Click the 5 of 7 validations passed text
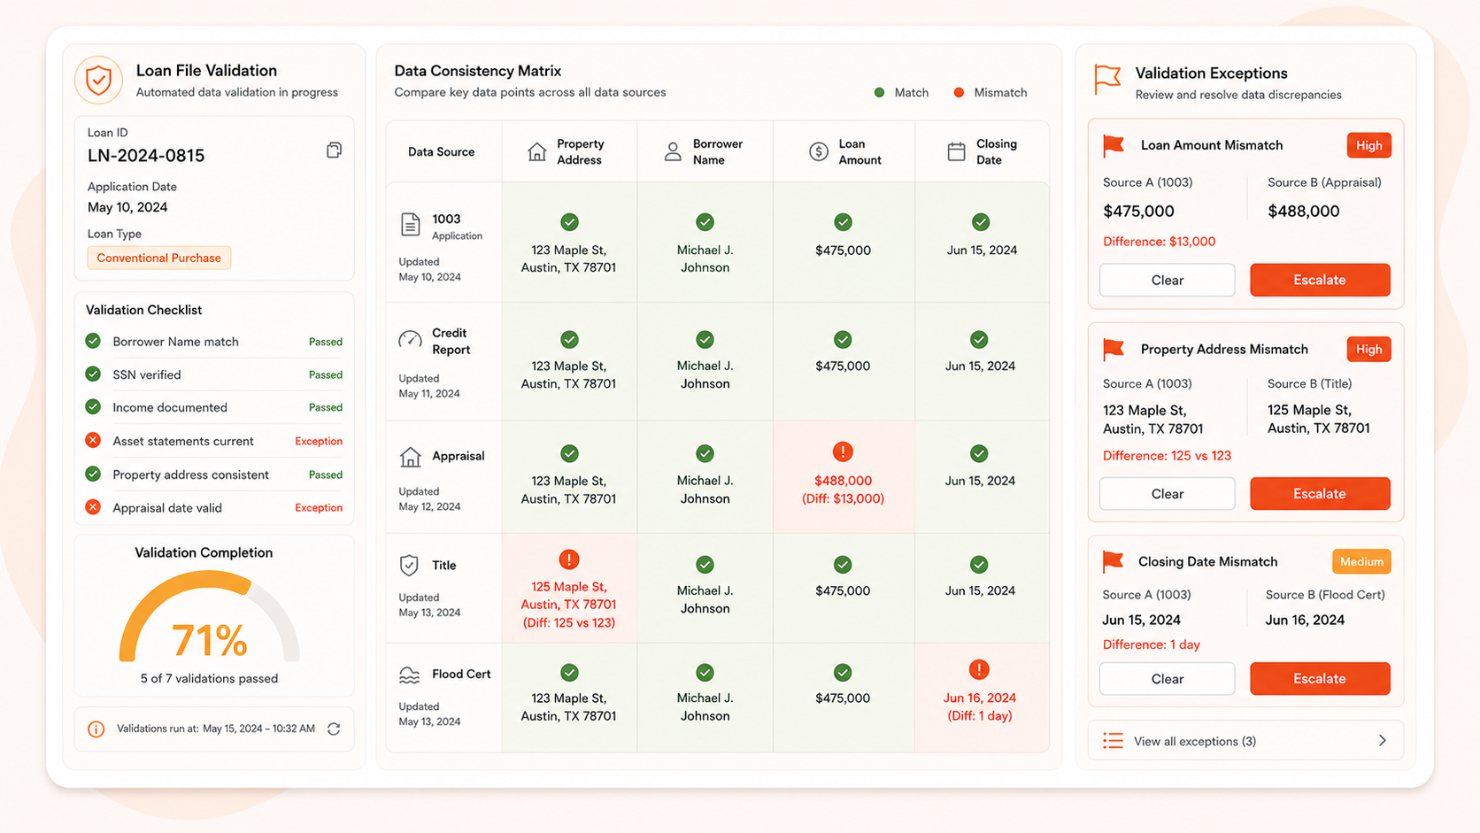Screen dimensions: 1480x833 pos(209,679)
